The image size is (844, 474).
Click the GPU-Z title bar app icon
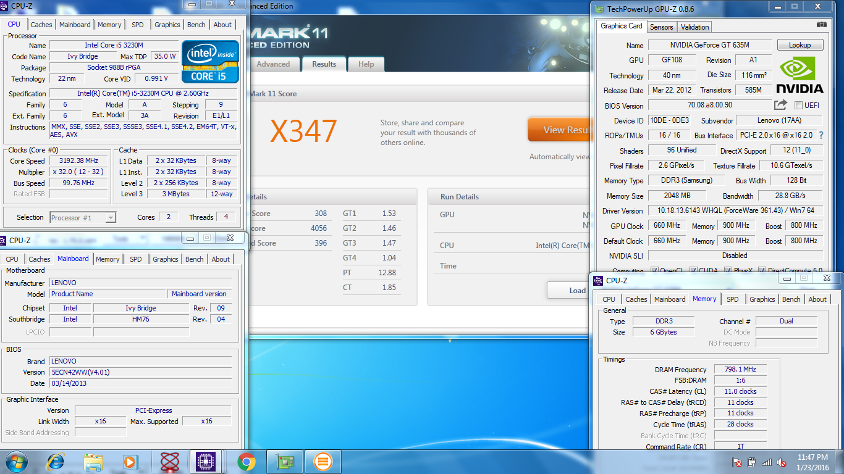599,9
